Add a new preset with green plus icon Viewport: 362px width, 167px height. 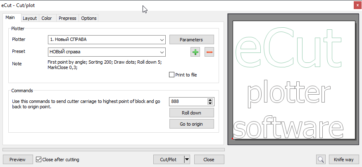[x=195, y=52]
